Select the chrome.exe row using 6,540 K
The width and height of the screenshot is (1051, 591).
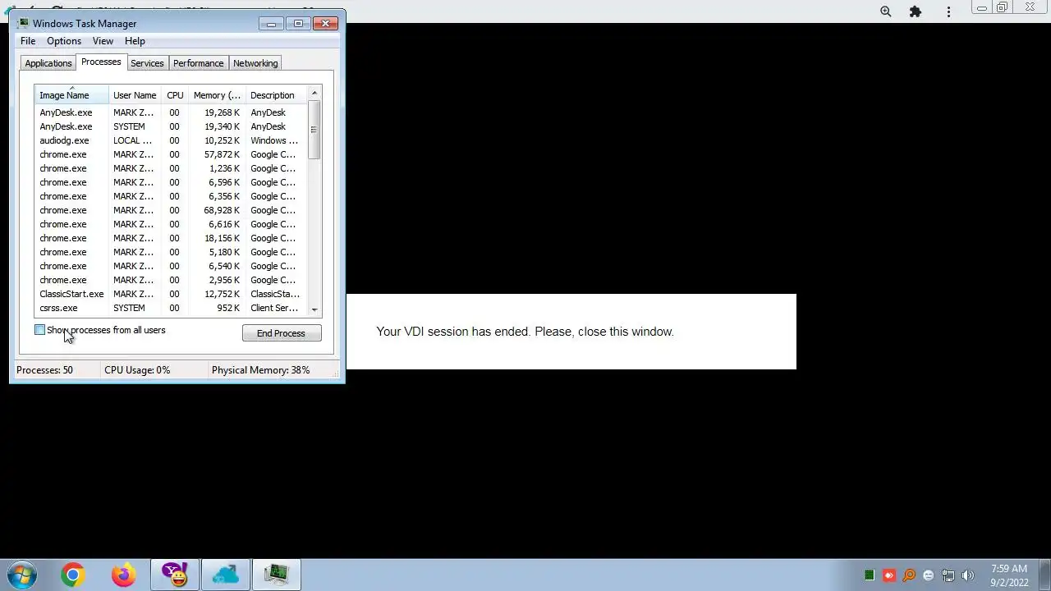pyautogui.click(x=171, y=266)
